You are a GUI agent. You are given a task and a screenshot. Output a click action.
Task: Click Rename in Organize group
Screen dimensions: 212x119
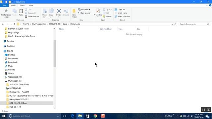click(66, 12)
